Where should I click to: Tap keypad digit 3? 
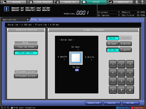(130, 64)
